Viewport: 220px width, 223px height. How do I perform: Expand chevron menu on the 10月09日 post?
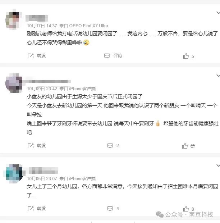pos(218,76)
